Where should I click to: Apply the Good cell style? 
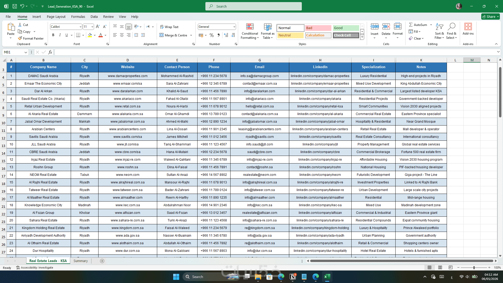[x=346, y=28]
